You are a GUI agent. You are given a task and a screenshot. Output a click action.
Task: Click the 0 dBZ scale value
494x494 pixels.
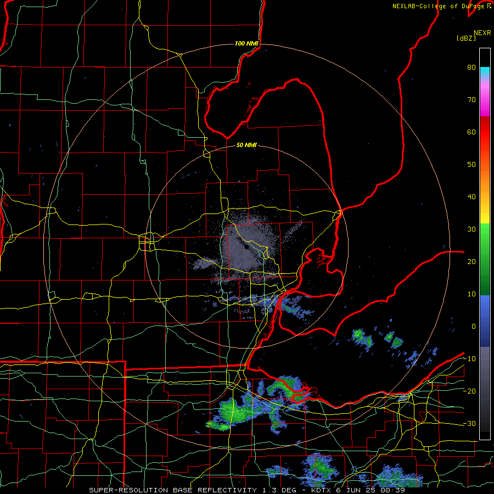474,327
